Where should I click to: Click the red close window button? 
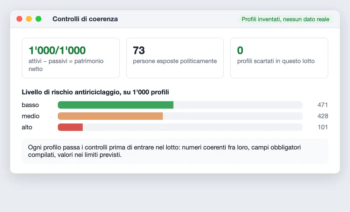coord(19,19)
